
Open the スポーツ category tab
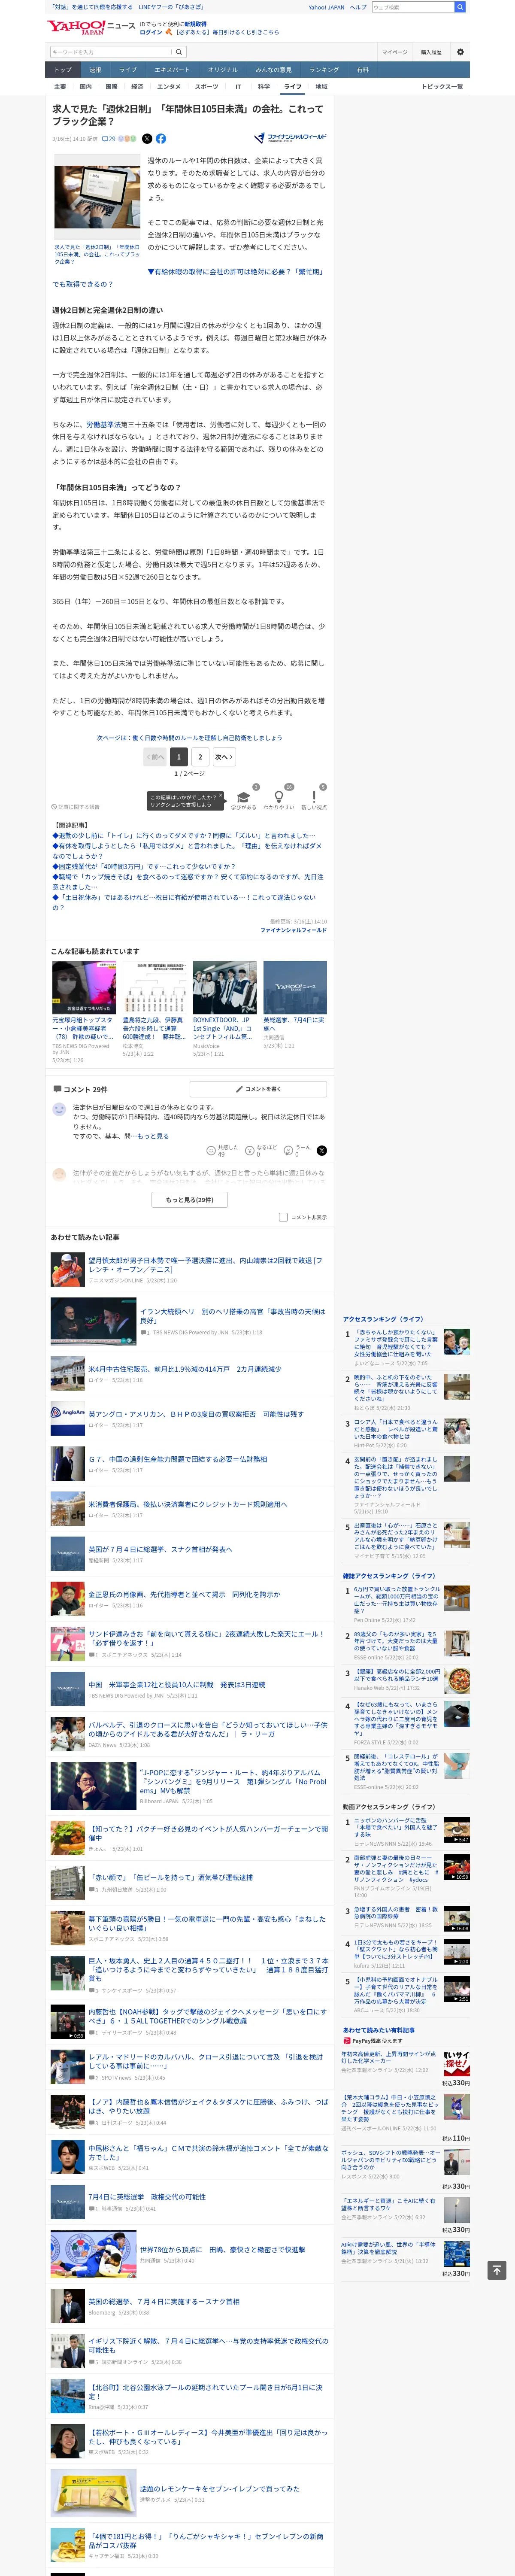coord(206,87)
